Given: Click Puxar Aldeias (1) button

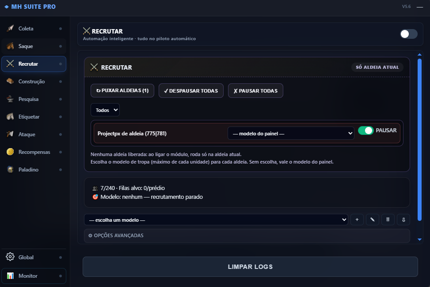Looking at the screenshot, I should click(122, 90).
